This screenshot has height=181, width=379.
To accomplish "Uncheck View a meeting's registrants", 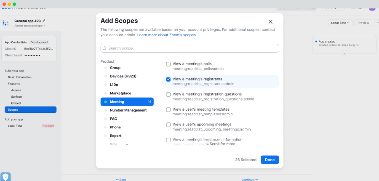I will [168, 79].
